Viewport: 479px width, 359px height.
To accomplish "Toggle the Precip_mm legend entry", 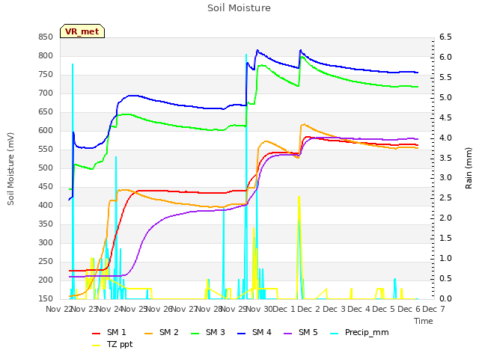I will click(359, 332).
